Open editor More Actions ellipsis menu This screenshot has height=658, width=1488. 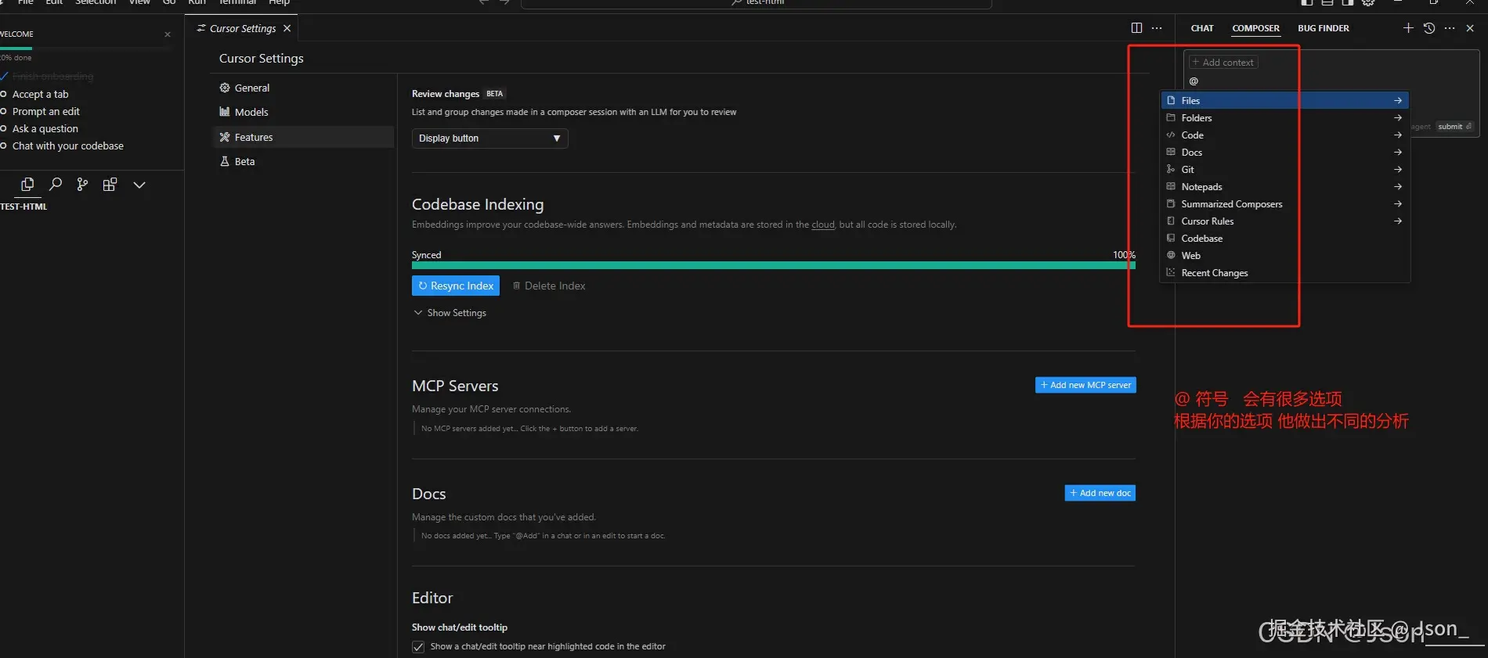[1157, 28]
